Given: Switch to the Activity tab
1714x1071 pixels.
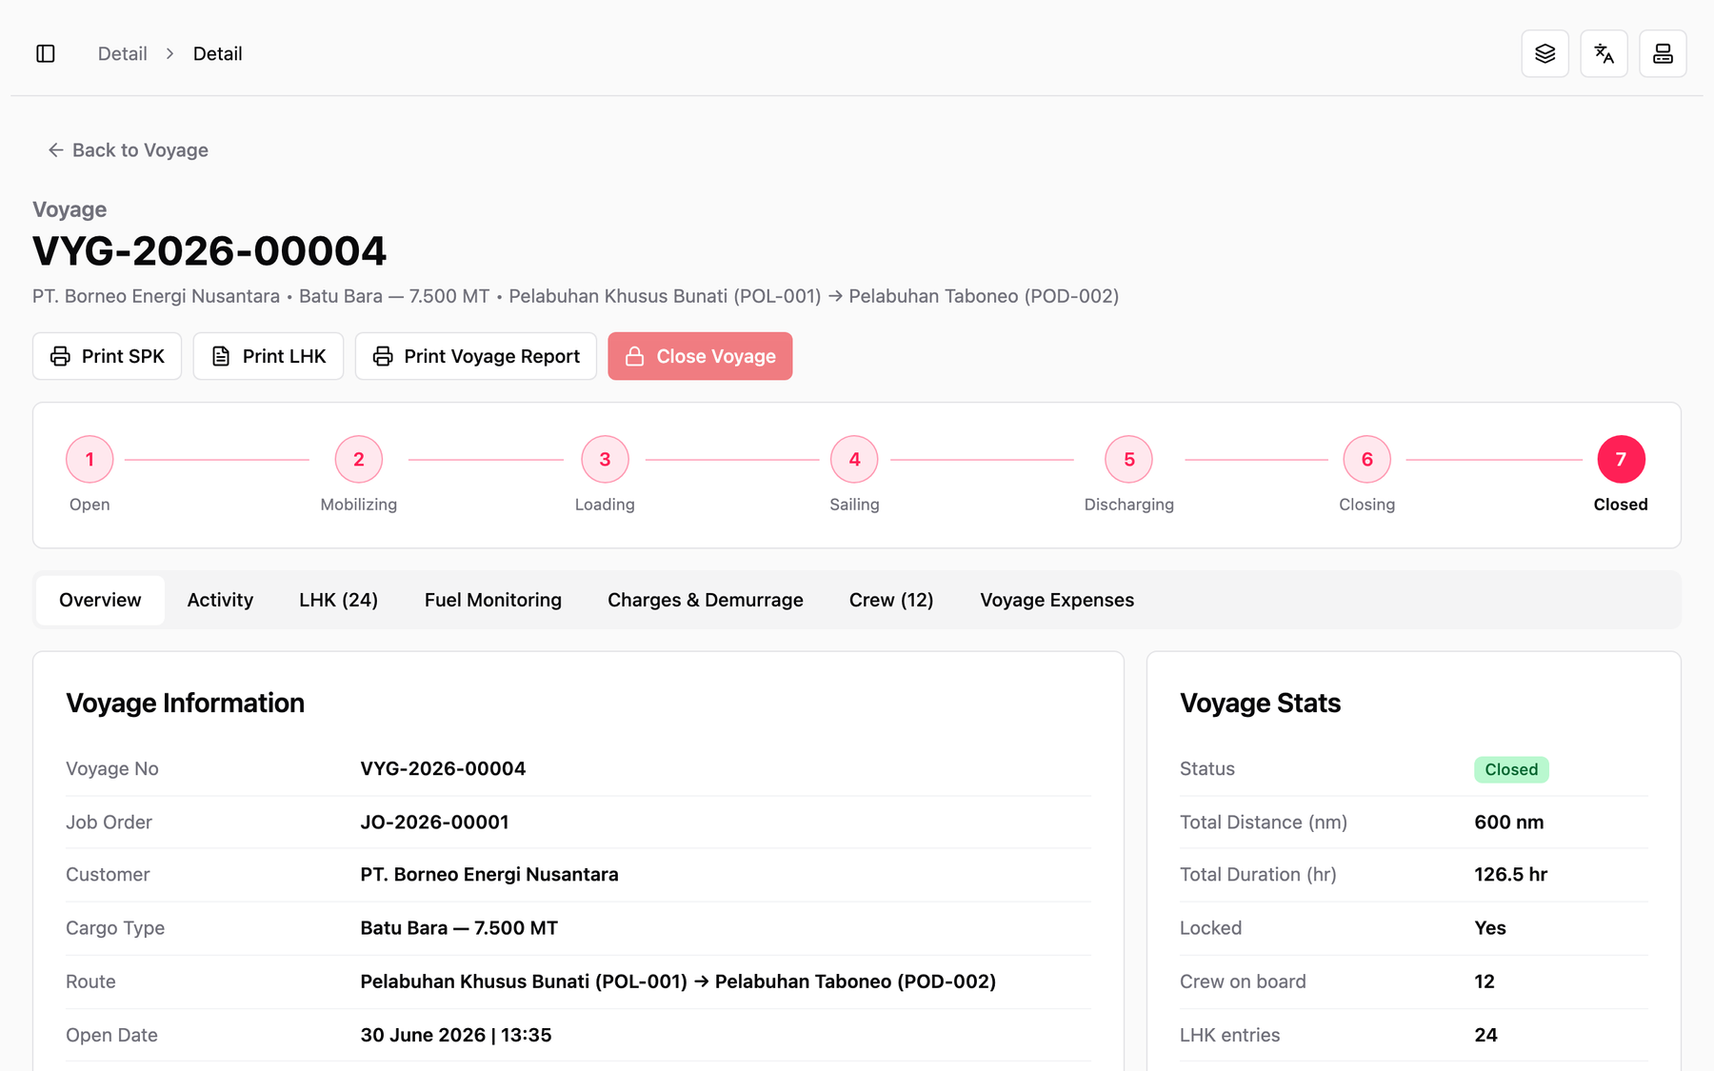Looking at the screenshot, I should (220, 600).
